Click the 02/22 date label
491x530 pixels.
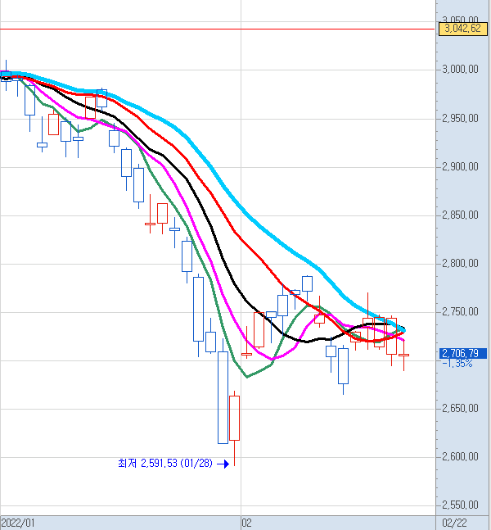point(454,523)
